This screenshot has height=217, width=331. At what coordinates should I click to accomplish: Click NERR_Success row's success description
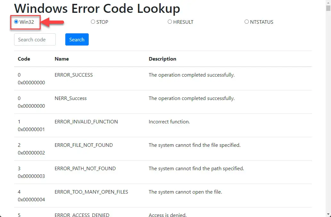[x=191, y=98]
